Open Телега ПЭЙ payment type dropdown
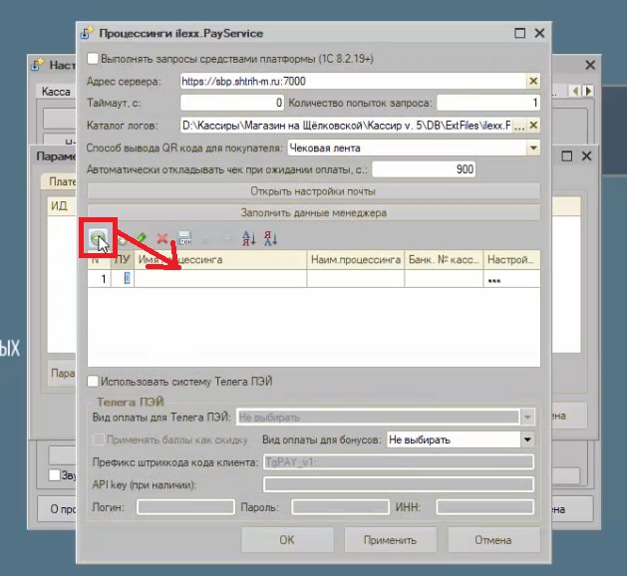This screenshot has height=576, width=627. (527, 418)
